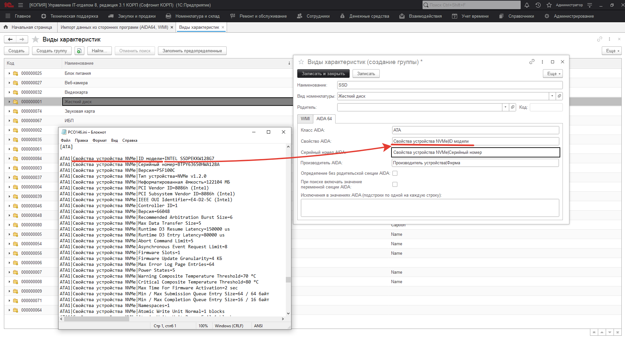
Task: Expand the Родитель dropdown arrow
Action: [x=505, y=107]
